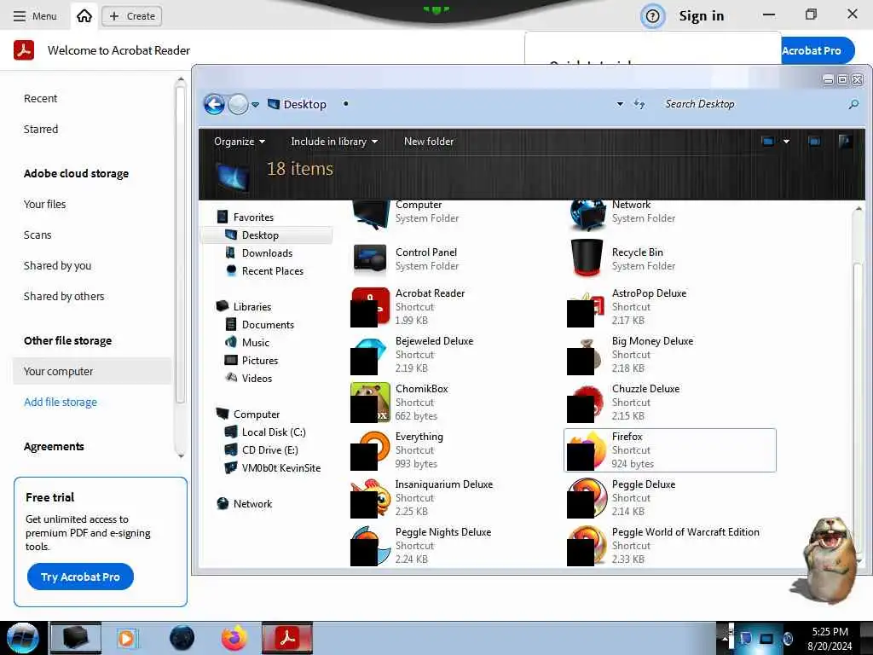Viewport: 873px width, 655px height.
Task: Select Peggle World of Warcraft Edition icon
Action: (587, 547)
